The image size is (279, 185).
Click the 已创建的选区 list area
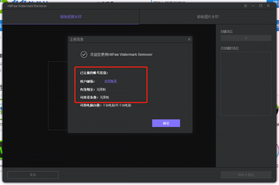point(246,84)
